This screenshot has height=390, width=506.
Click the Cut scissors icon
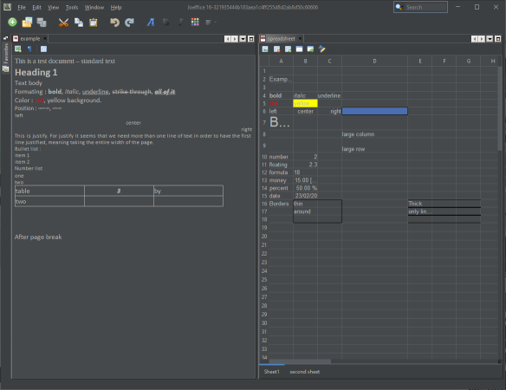tap(63, 23)
